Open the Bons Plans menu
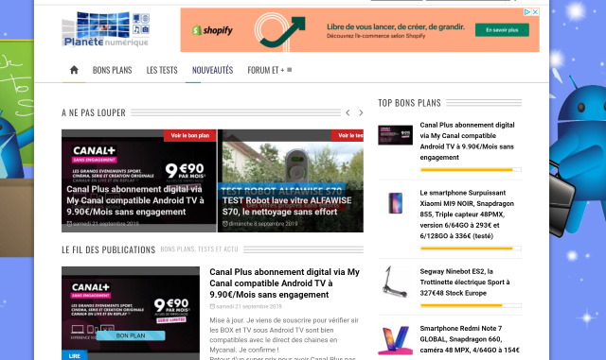 [x=112, y=70]
